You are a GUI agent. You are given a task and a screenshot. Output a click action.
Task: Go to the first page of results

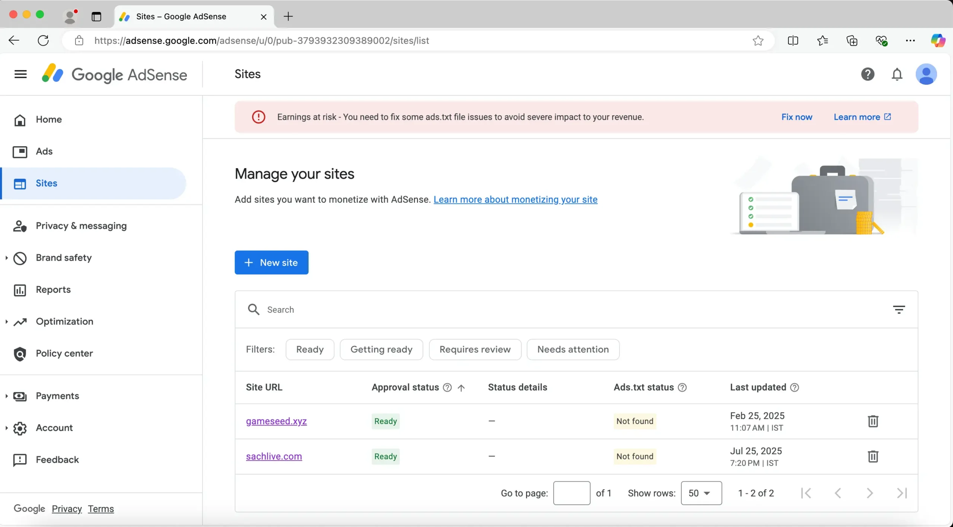(x=806, y=493)
